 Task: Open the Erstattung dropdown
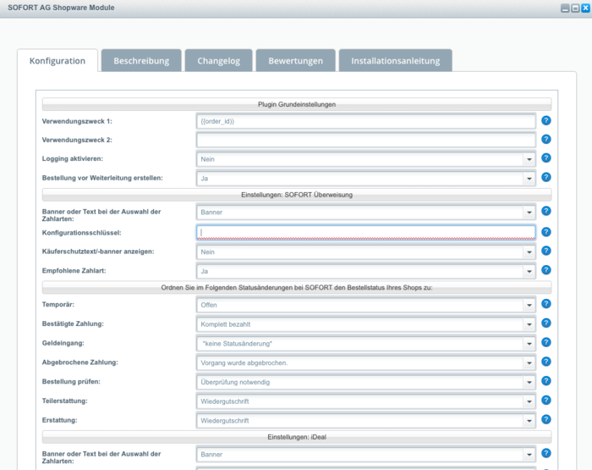(x=529, y=421)
